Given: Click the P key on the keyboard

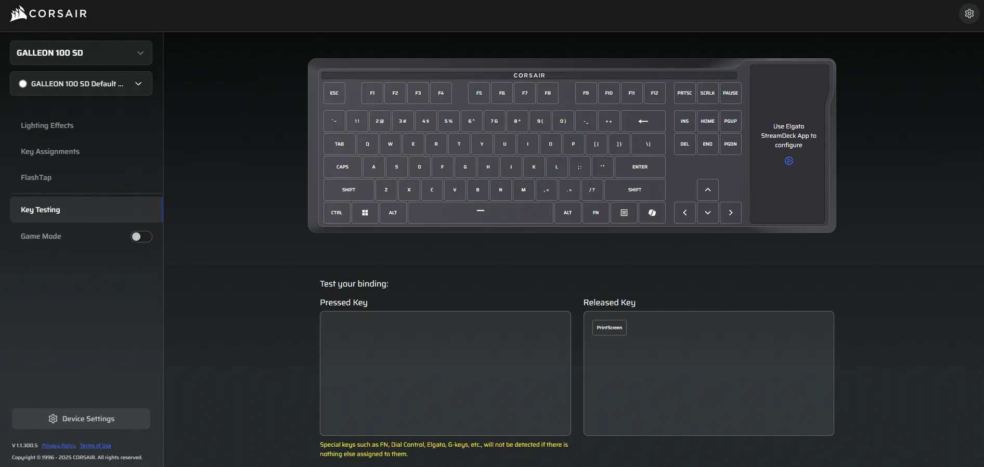Looking at the screenshot, I should 574,144.
